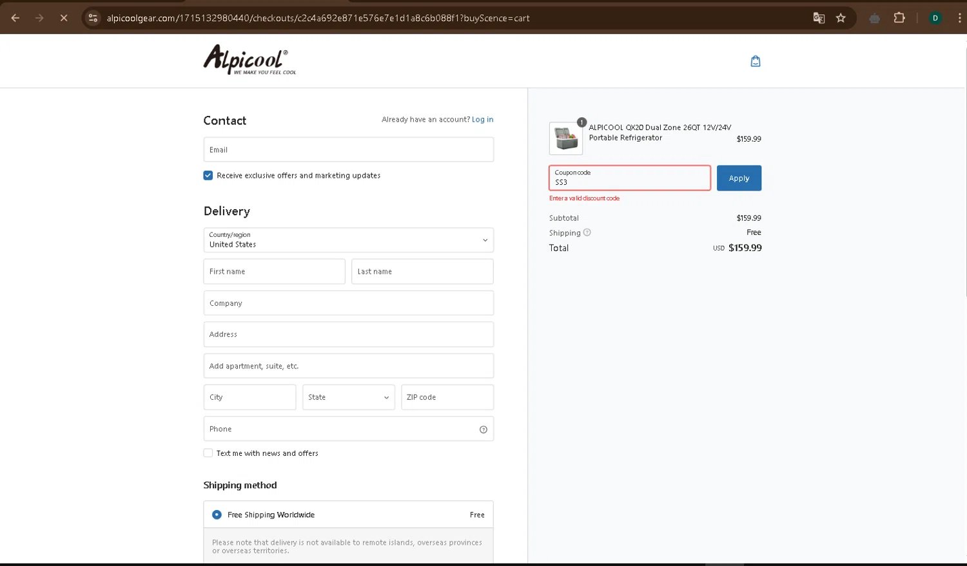Focus the First name field

[275, 272]
